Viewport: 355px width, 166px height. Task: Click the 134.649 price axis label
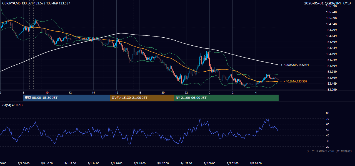331,36
